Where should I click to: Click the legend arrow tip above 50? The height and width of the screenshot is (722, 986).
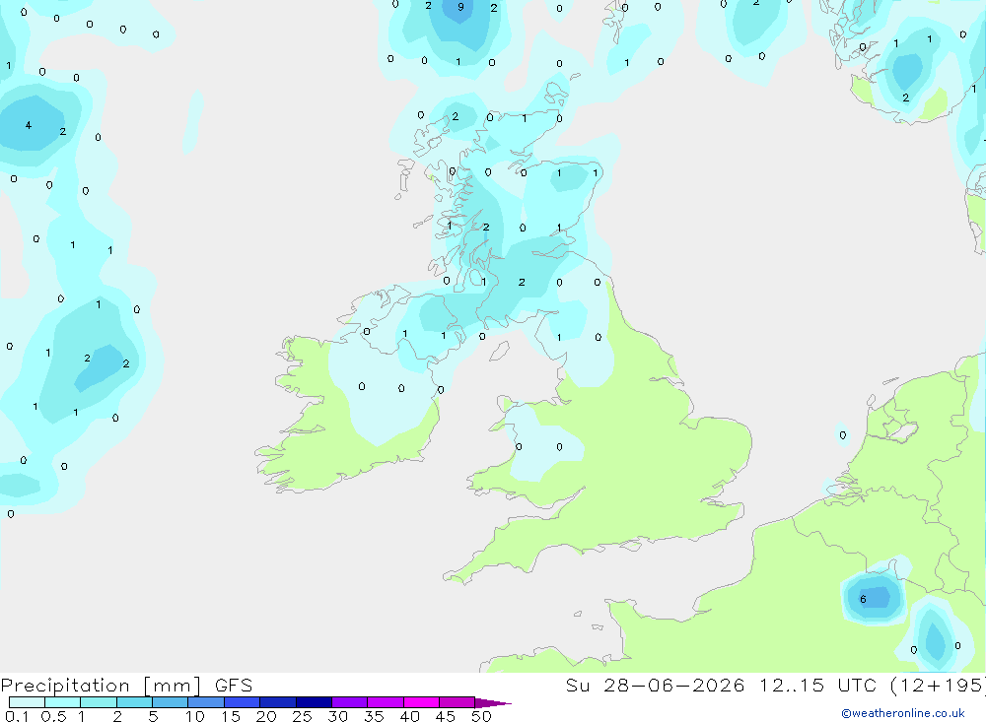492,702
